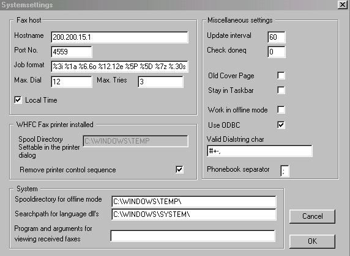
Task: Click Searchpath for language dll's field
Action: (194, 214)
